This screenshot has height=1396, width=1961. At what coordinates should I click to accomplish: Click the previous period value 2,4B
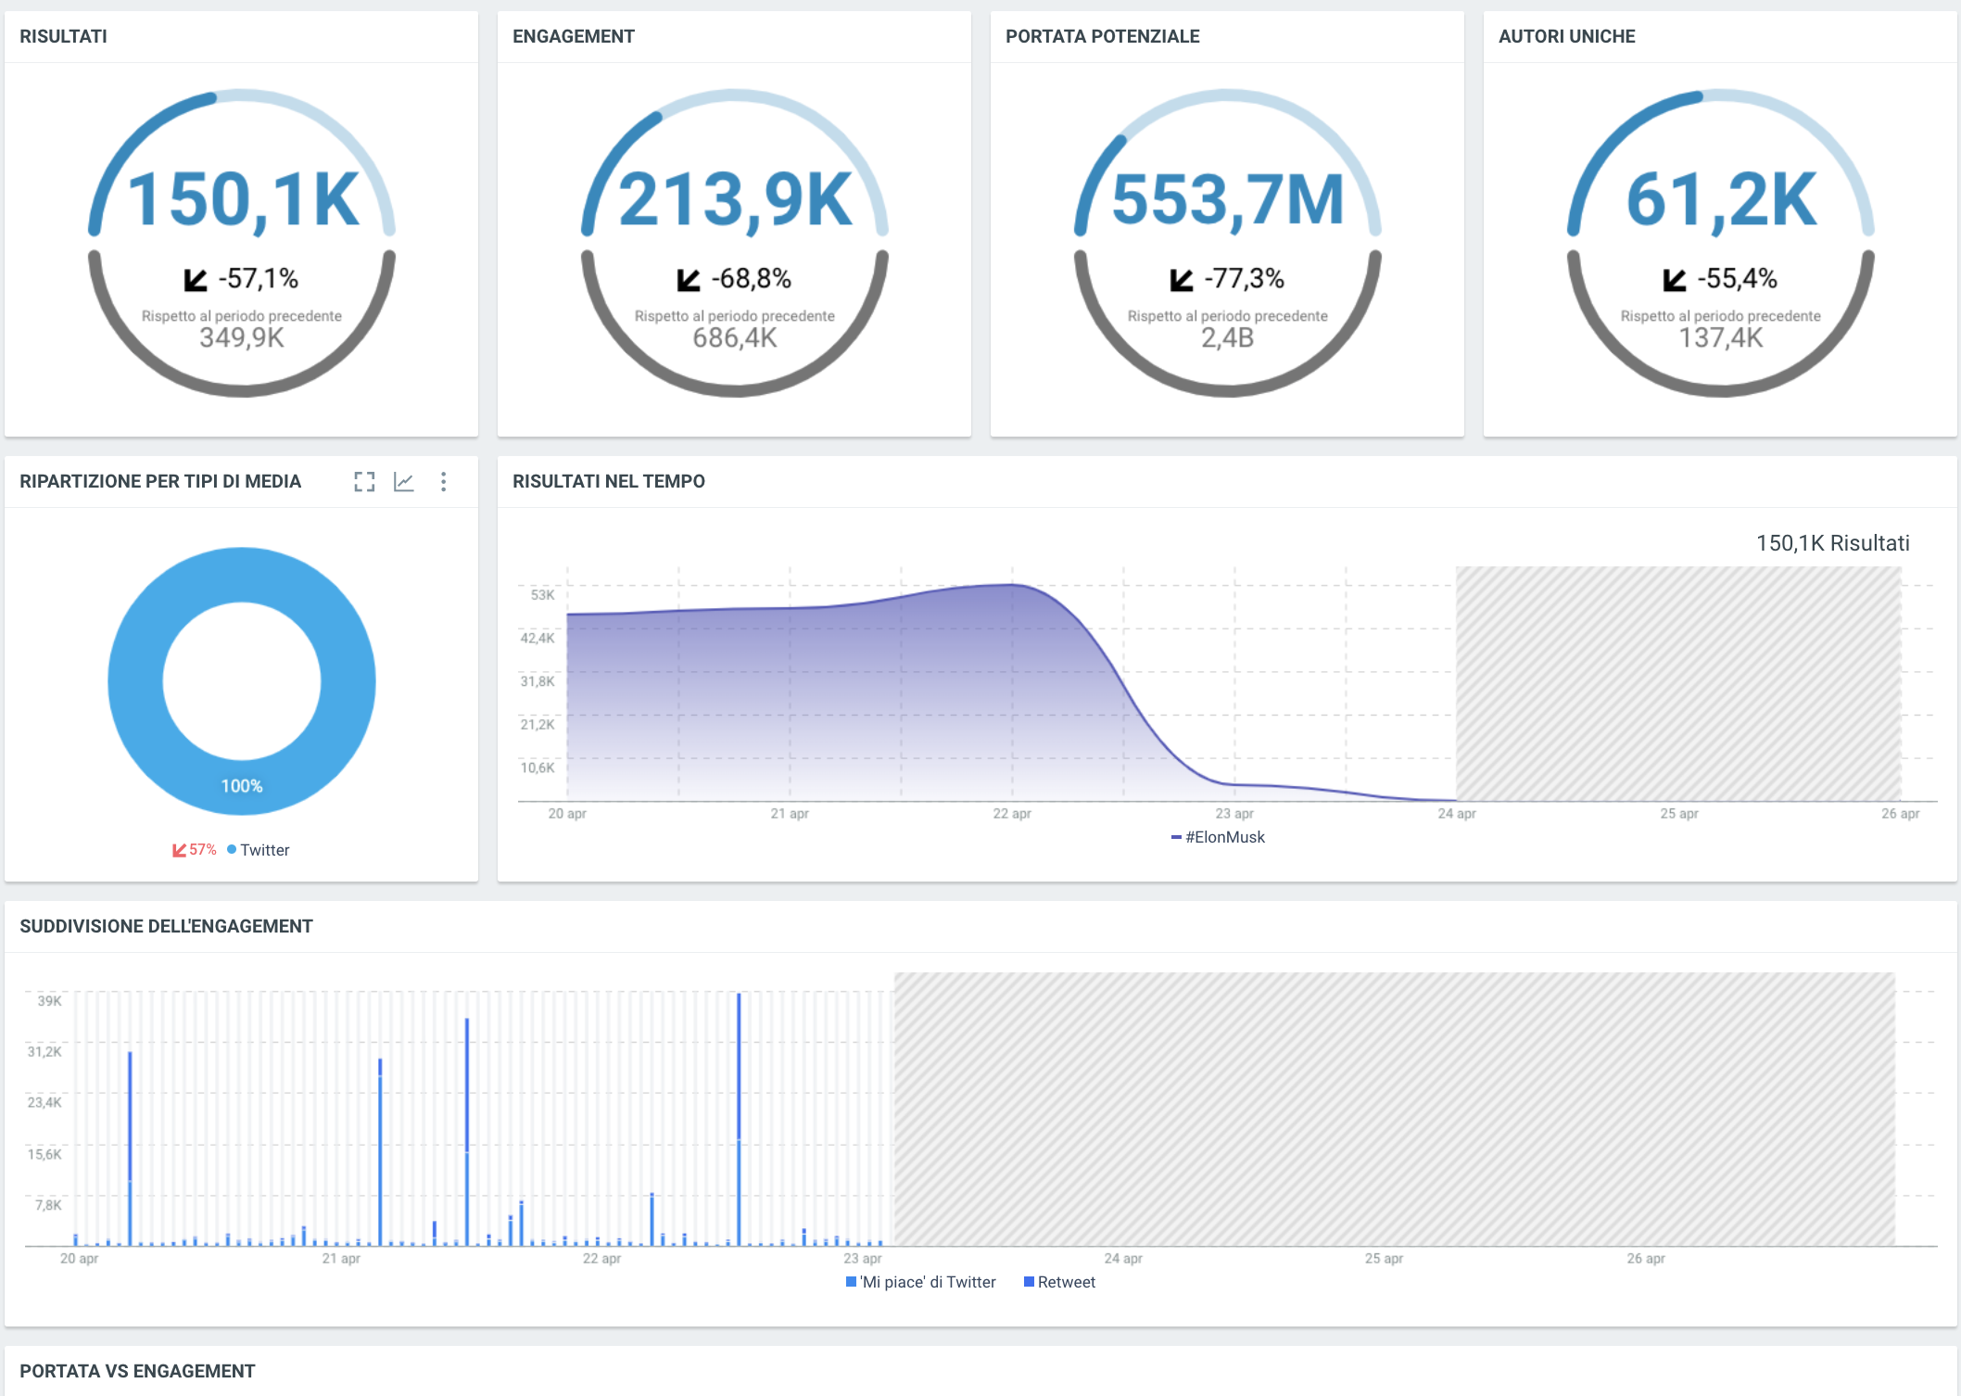click(x=1228, y=337)
